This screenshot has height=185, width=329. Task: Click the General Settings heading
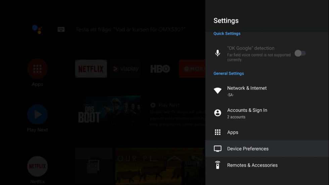229,74
